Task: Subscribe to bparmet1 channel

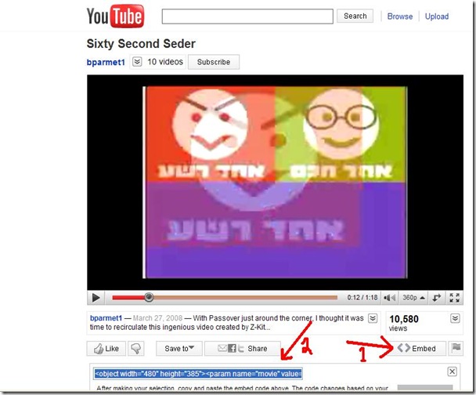Action: 214,62
